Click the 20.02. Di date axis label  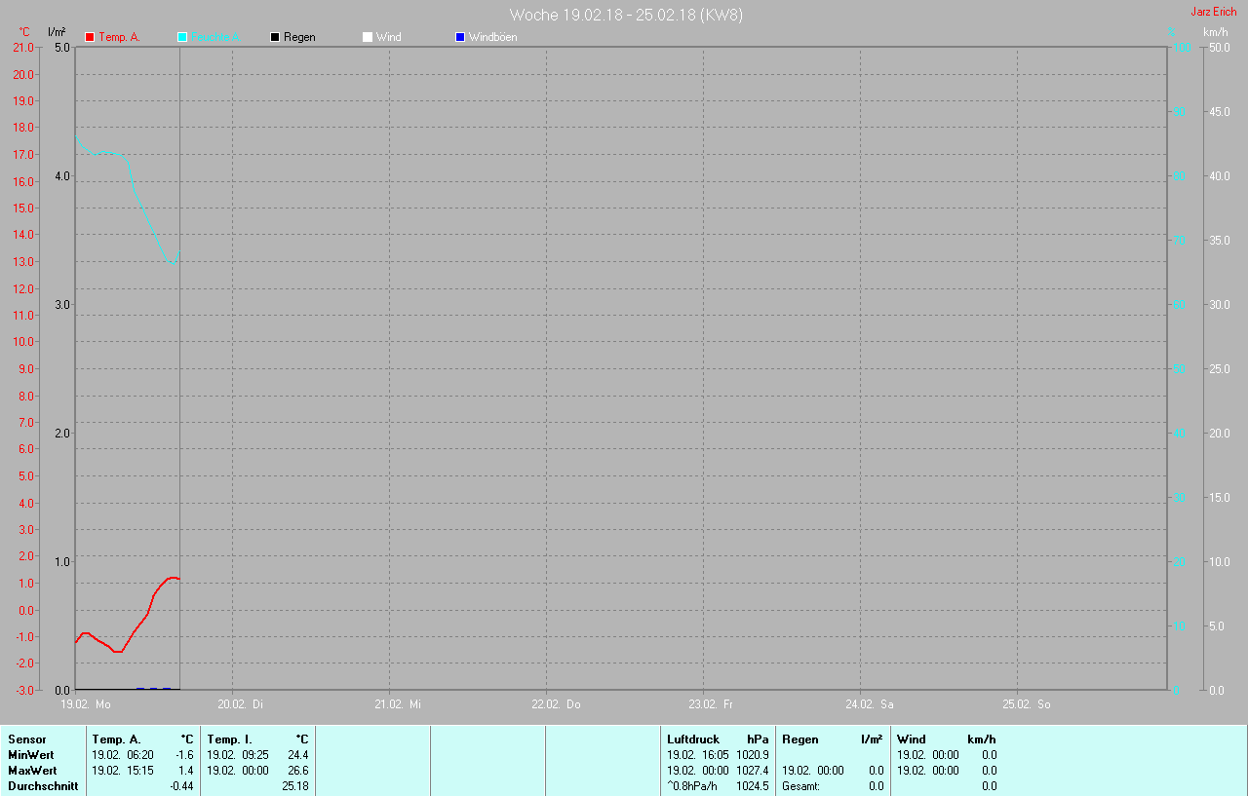241,703
